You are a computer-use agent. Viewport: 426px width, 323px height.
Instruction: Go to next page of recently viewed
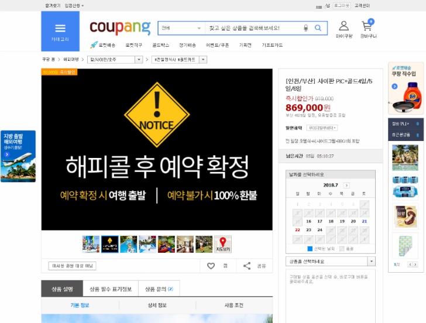(415, 264)
